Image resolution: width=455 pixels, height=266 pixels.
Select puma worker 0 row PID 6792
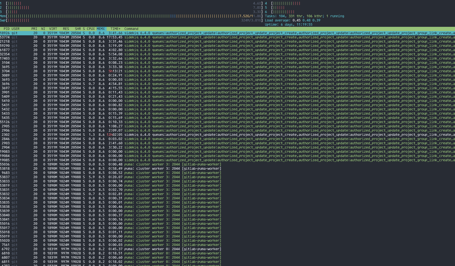coord(227,249)
